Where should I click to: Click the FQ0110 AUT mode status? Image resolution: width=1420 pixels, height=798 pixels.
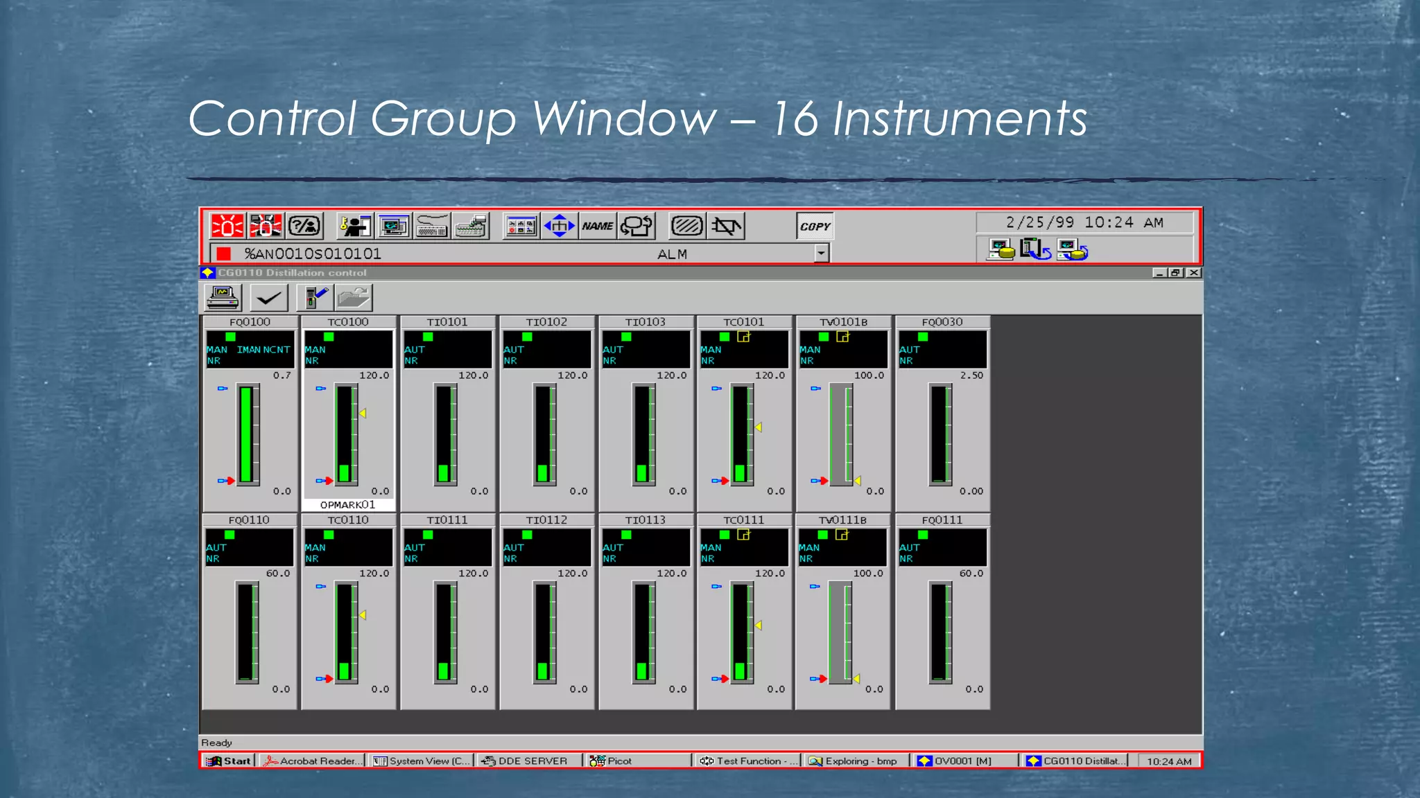pyautogui.click(x=216, y=548)
